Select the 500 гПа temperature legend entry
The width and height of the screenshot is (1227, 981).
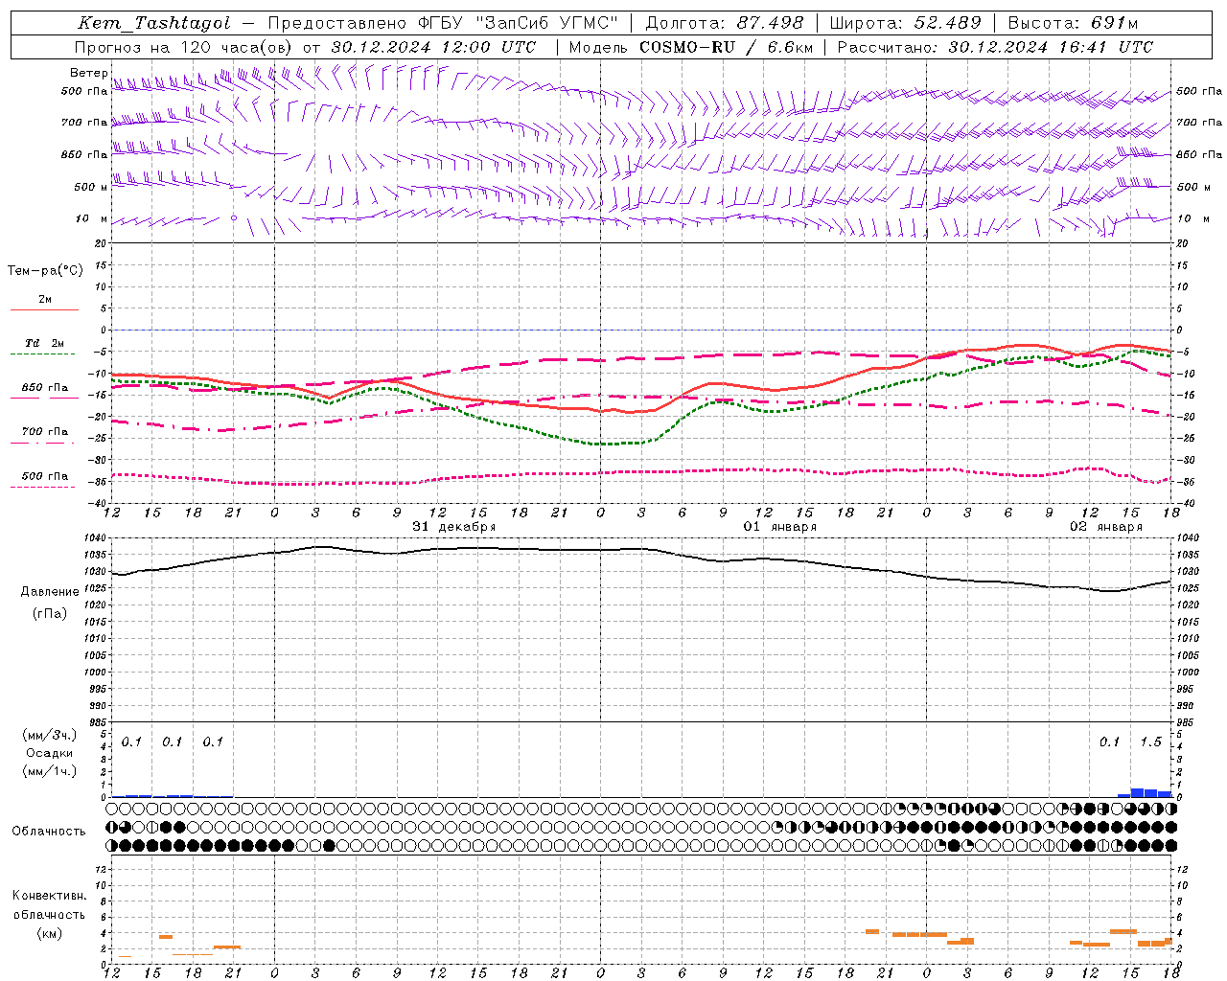click(x=45, y=476)
